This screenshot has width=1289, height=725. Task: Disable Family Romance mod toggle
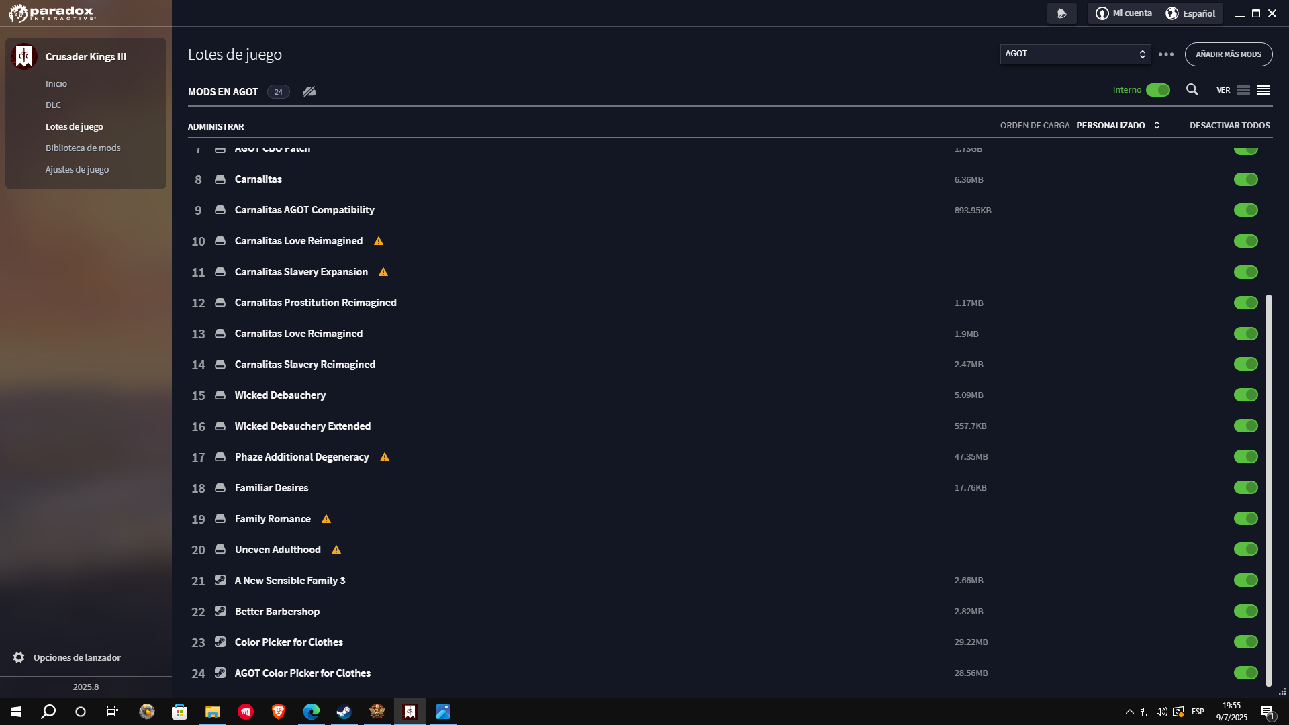tap(1246, 518)
